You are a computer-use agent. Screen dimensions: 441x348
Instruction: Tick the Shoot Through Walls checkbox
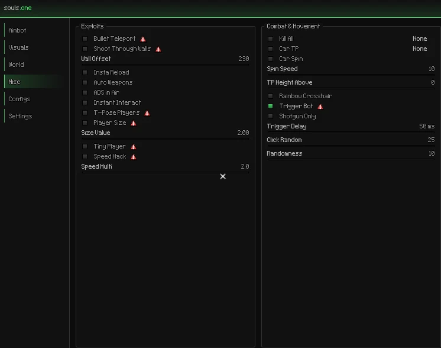(x=85, y=49)
